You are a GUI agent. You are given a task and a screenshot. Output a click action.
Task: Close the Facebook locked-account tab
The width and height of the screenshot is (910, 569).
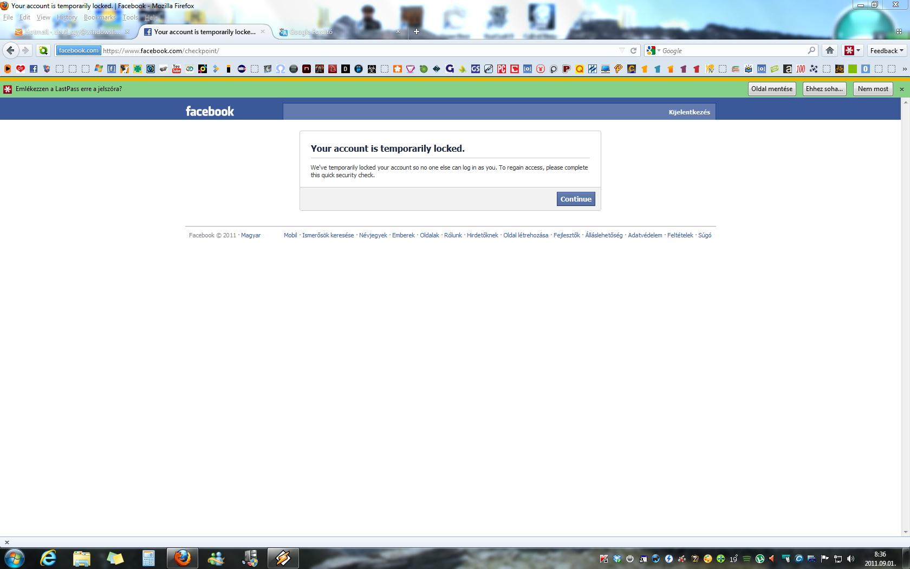pos(263,31)
